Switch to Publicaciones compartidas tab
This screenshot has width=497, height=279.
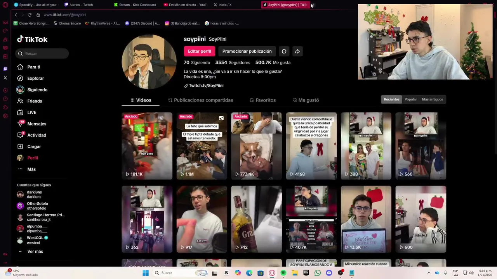200,100
